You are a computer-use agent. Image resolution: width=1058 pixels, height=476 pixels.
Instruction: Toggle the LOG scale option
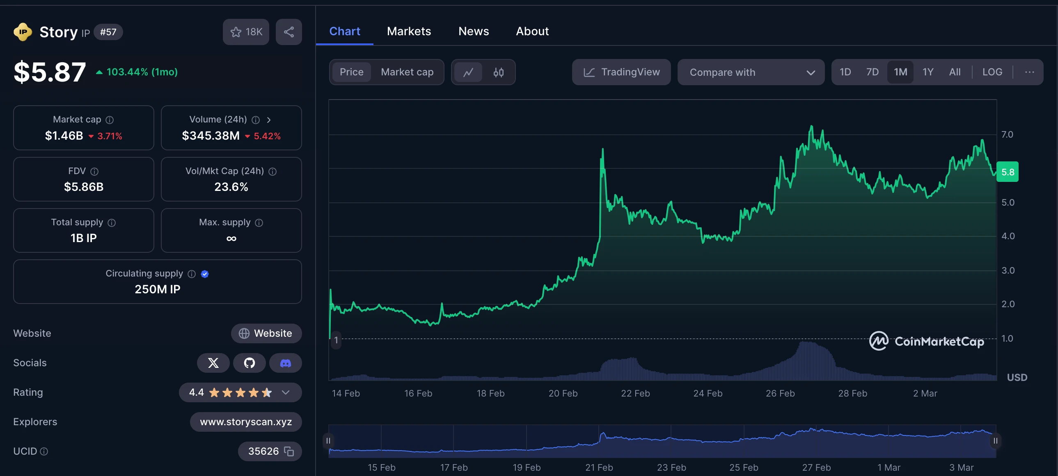pyautogui.click(x=992, y=72)
